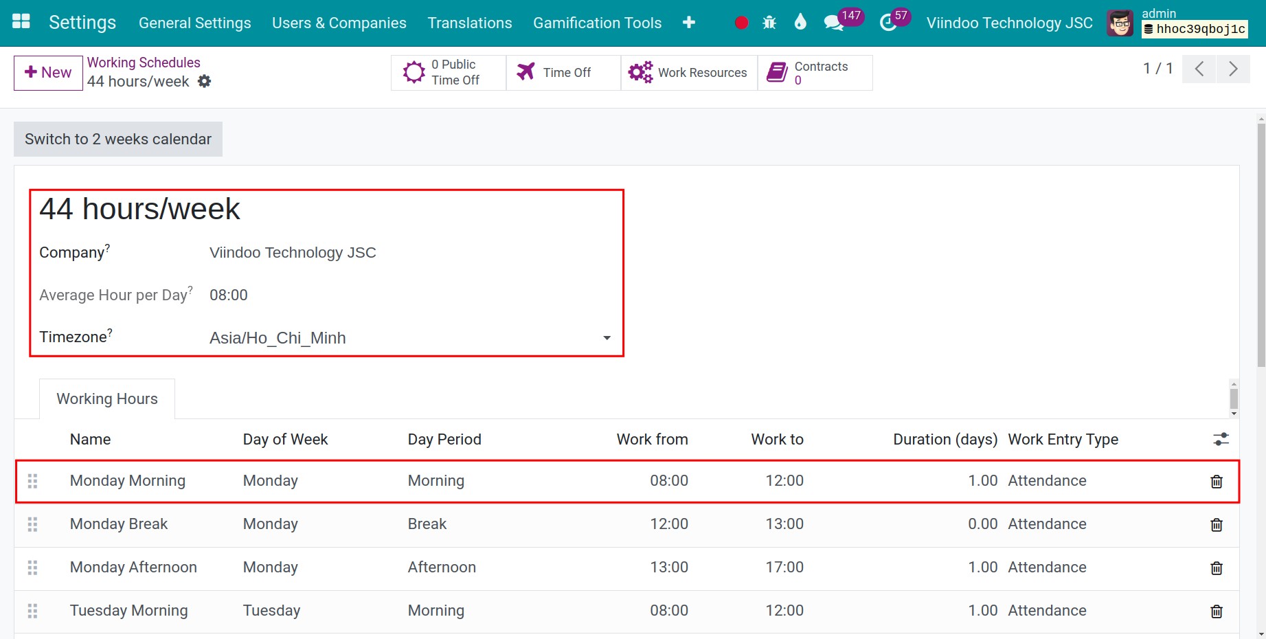Go back to Working Schedules breadcrumb
1266x639 pixels.
pyautogui.click(x=144, y=63)
